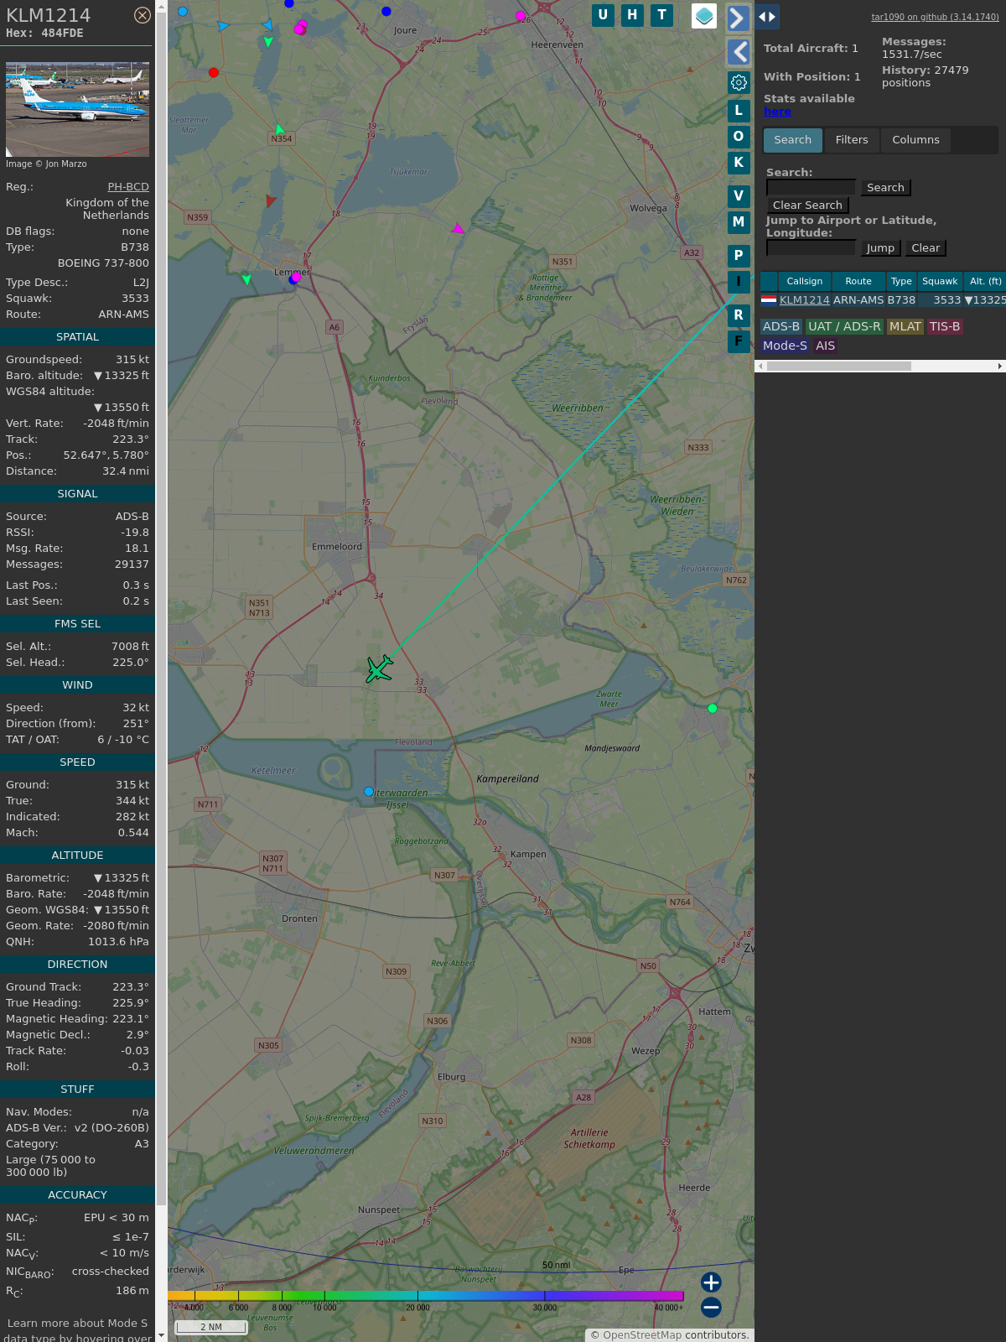Toggle the UAT / ADS-R source legend

844,327
